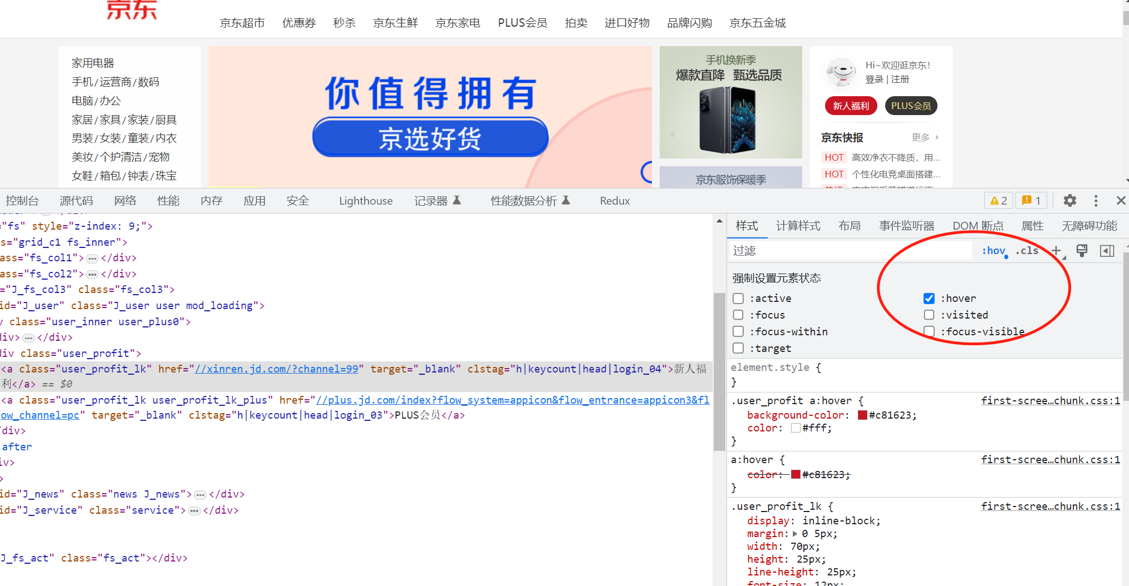Expand the margin shorthand triangle

point(795,534)
